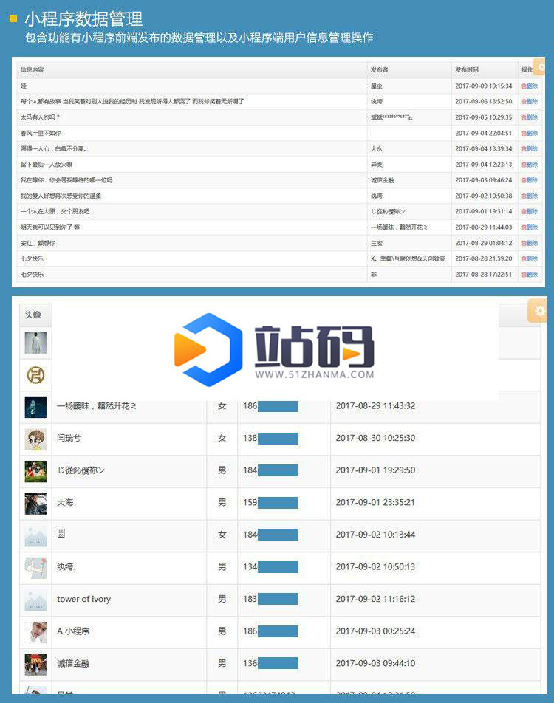Image resolution: width=554 pixels, height=703 pixels.
Task: Click the gender cell 女 in 闫瑞兮 row
Action: pos(222,438)
